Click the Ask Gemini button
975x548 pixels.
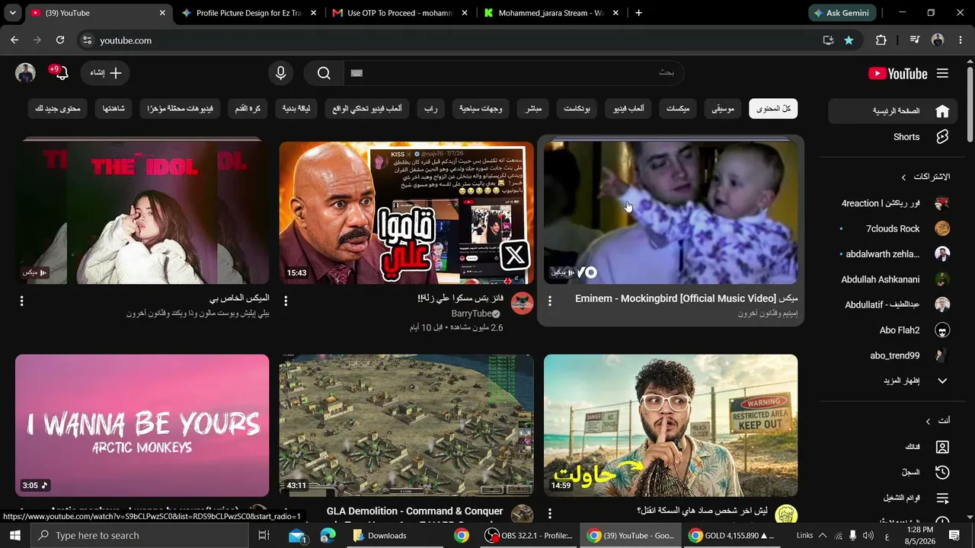click(842, 13)
